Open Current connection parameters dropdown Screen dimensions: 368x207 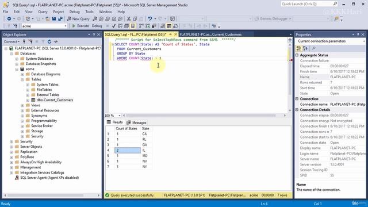coord(364,41)
